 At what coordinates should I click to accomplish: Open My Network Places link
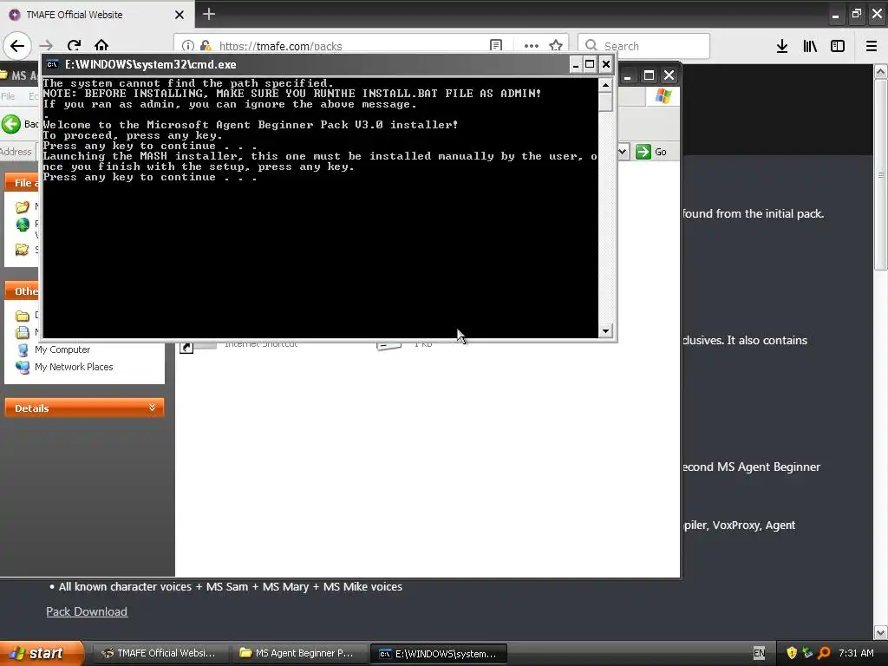click(74, 367)
